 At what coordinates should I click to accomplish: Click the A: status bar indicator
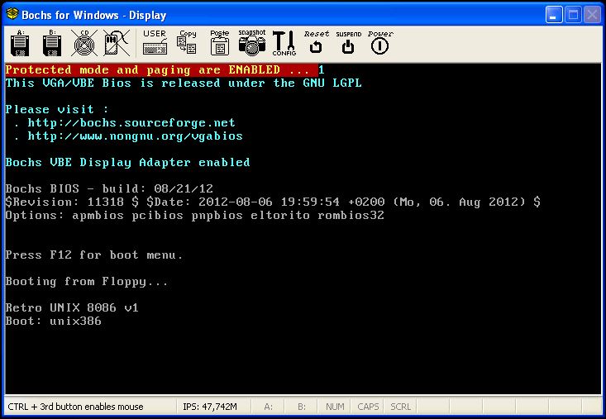pos(268,407)
